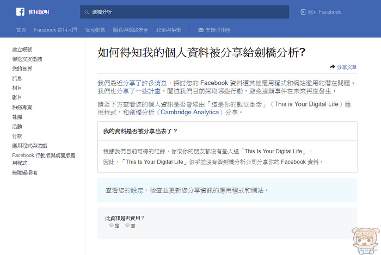Click the search magnifier icon
This screenshot has width=381, height=255.
tap(87, 12)
